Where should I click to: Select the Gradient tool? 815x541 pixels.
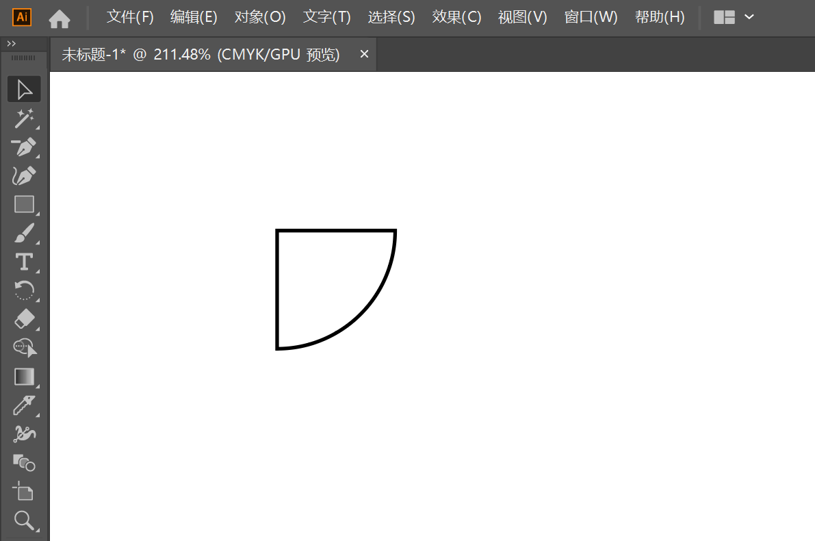24,377
